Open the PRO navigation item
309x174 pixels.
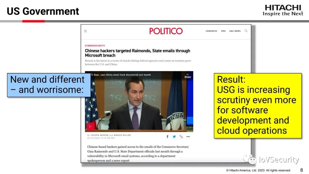223,31
